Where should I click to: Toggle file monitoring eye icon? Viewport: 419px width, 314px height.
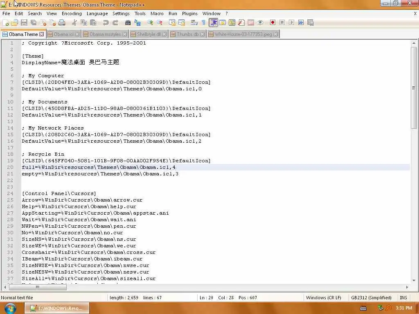pyautogui.click(x=260, y=23)
